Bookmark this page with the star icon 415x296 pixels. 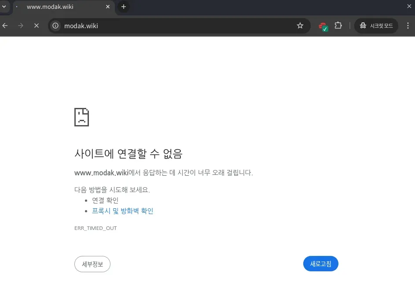(x=300, y=26)
